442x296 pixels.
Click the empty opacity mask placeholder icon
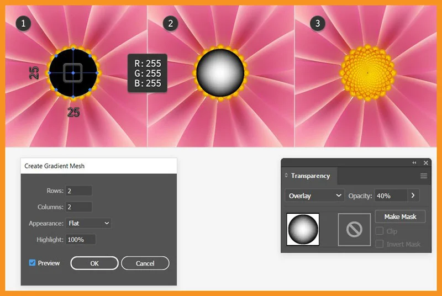tap(354, 230)
